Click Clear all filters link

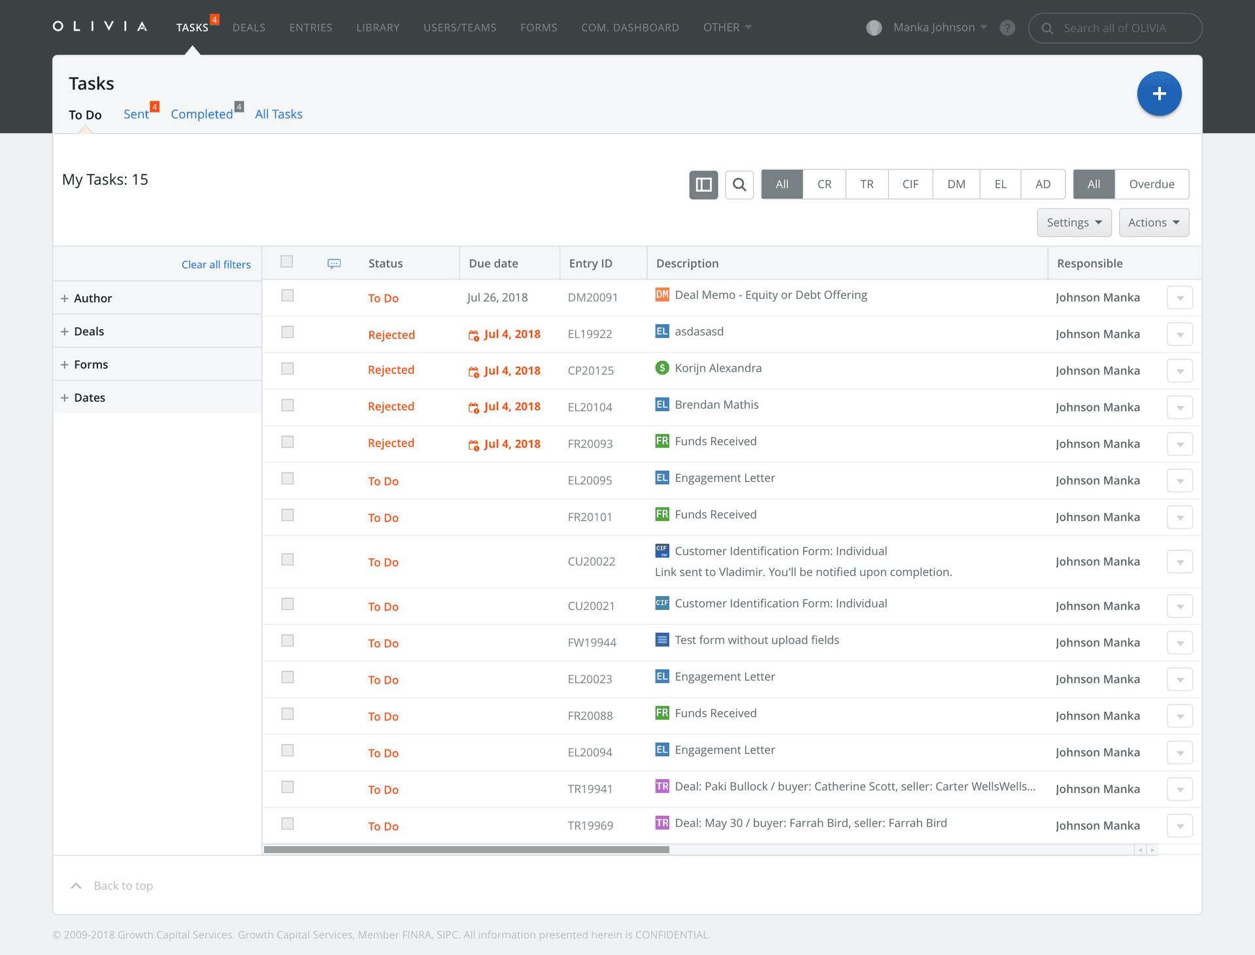(x=216, y=265)
